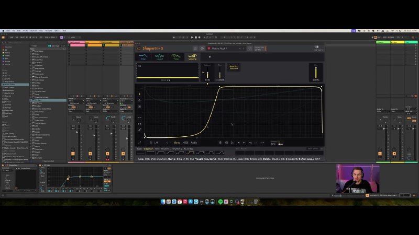Select Audio Effects in the browser sidebar
Screen dimensions: 419x235
(15, 85)
